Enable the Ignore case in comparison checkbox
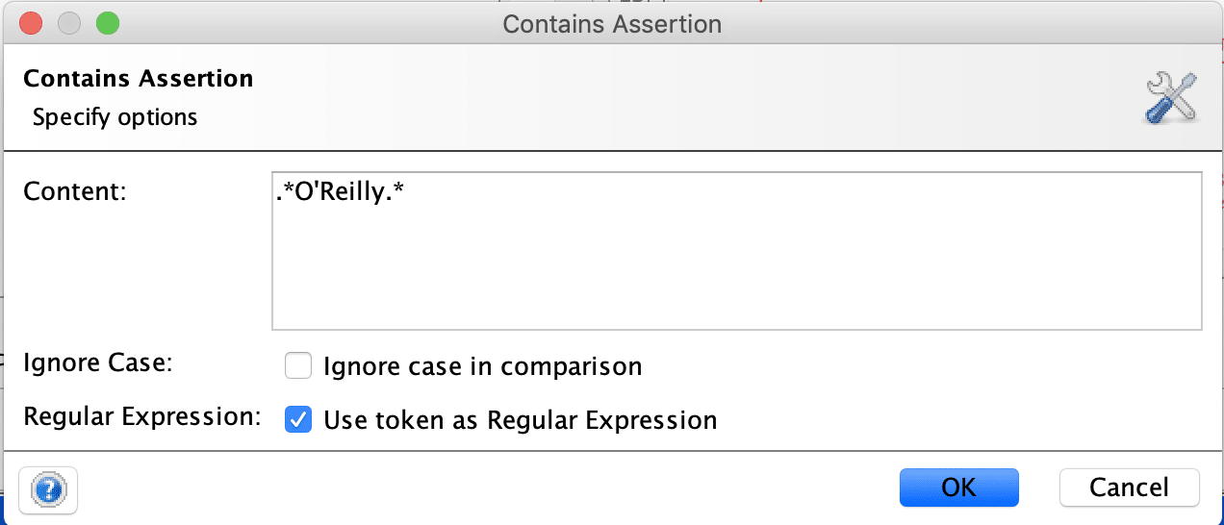1224x525 pixels. pos(299,366)
